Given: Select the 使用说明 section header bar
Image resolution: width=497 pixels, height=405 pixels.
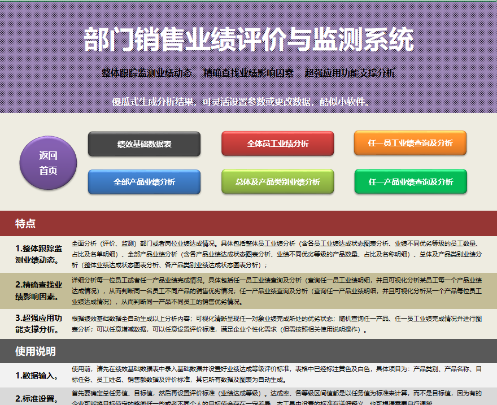Looking at the screenshot, I should pyautogui.click(x=249, y=350).
